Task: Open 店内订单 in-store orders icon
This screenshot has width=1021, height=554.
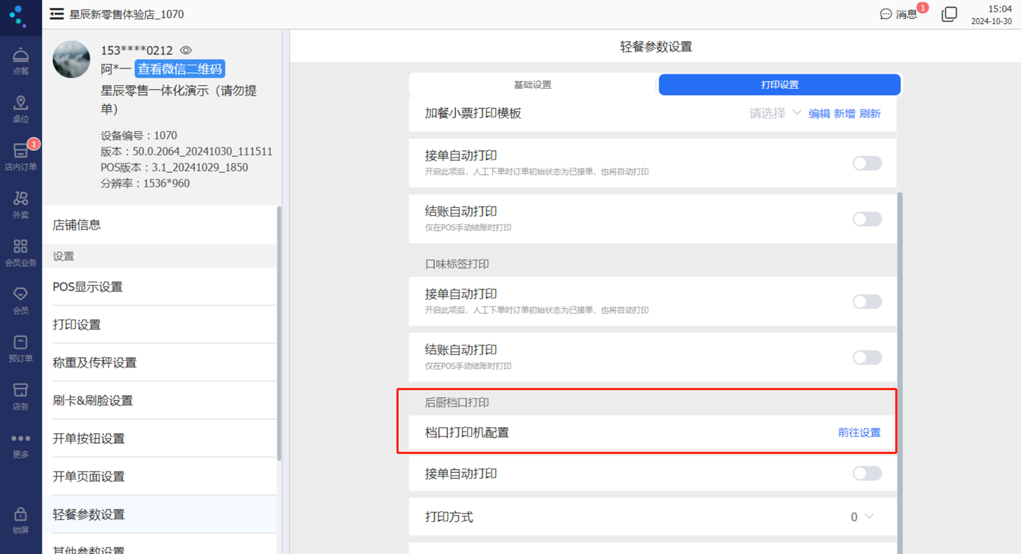Action: click(x=20, y=156)
